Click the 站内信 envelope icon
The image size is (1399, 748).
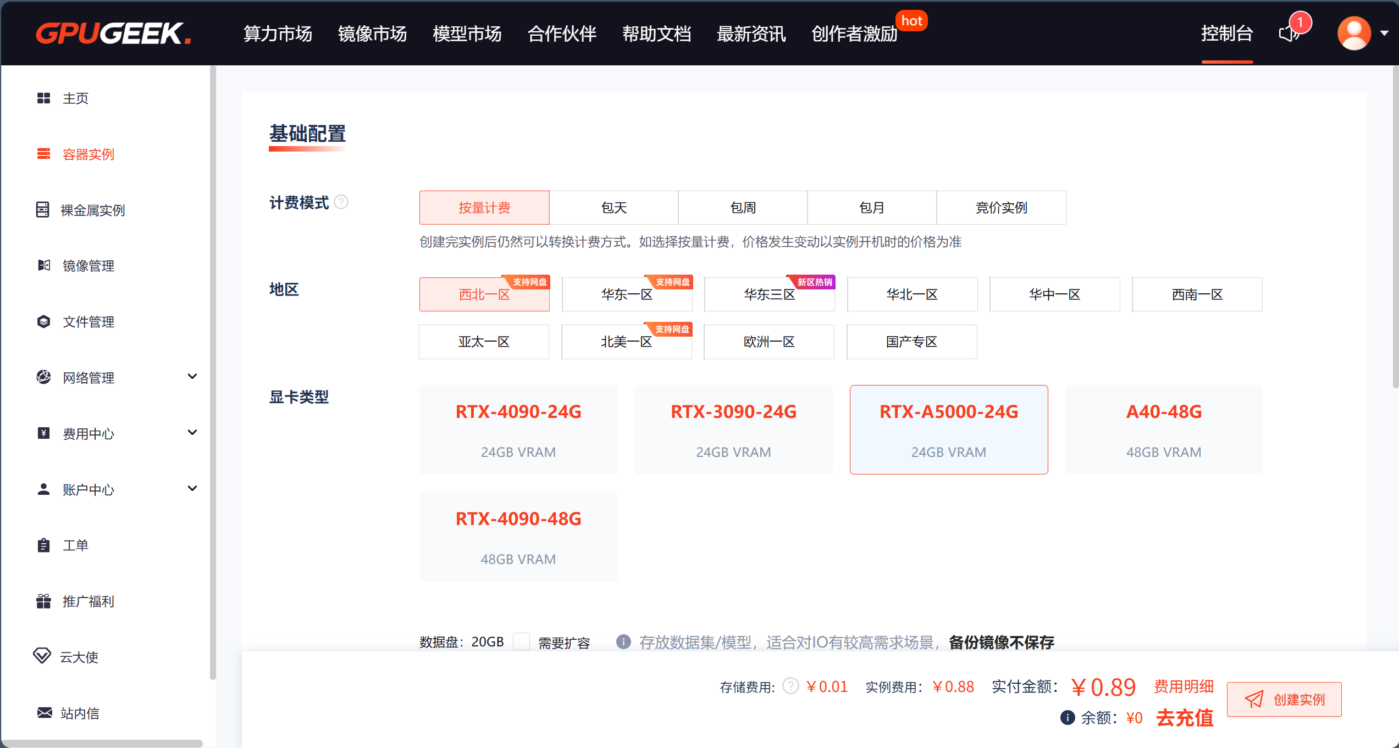tap(44, 713)
